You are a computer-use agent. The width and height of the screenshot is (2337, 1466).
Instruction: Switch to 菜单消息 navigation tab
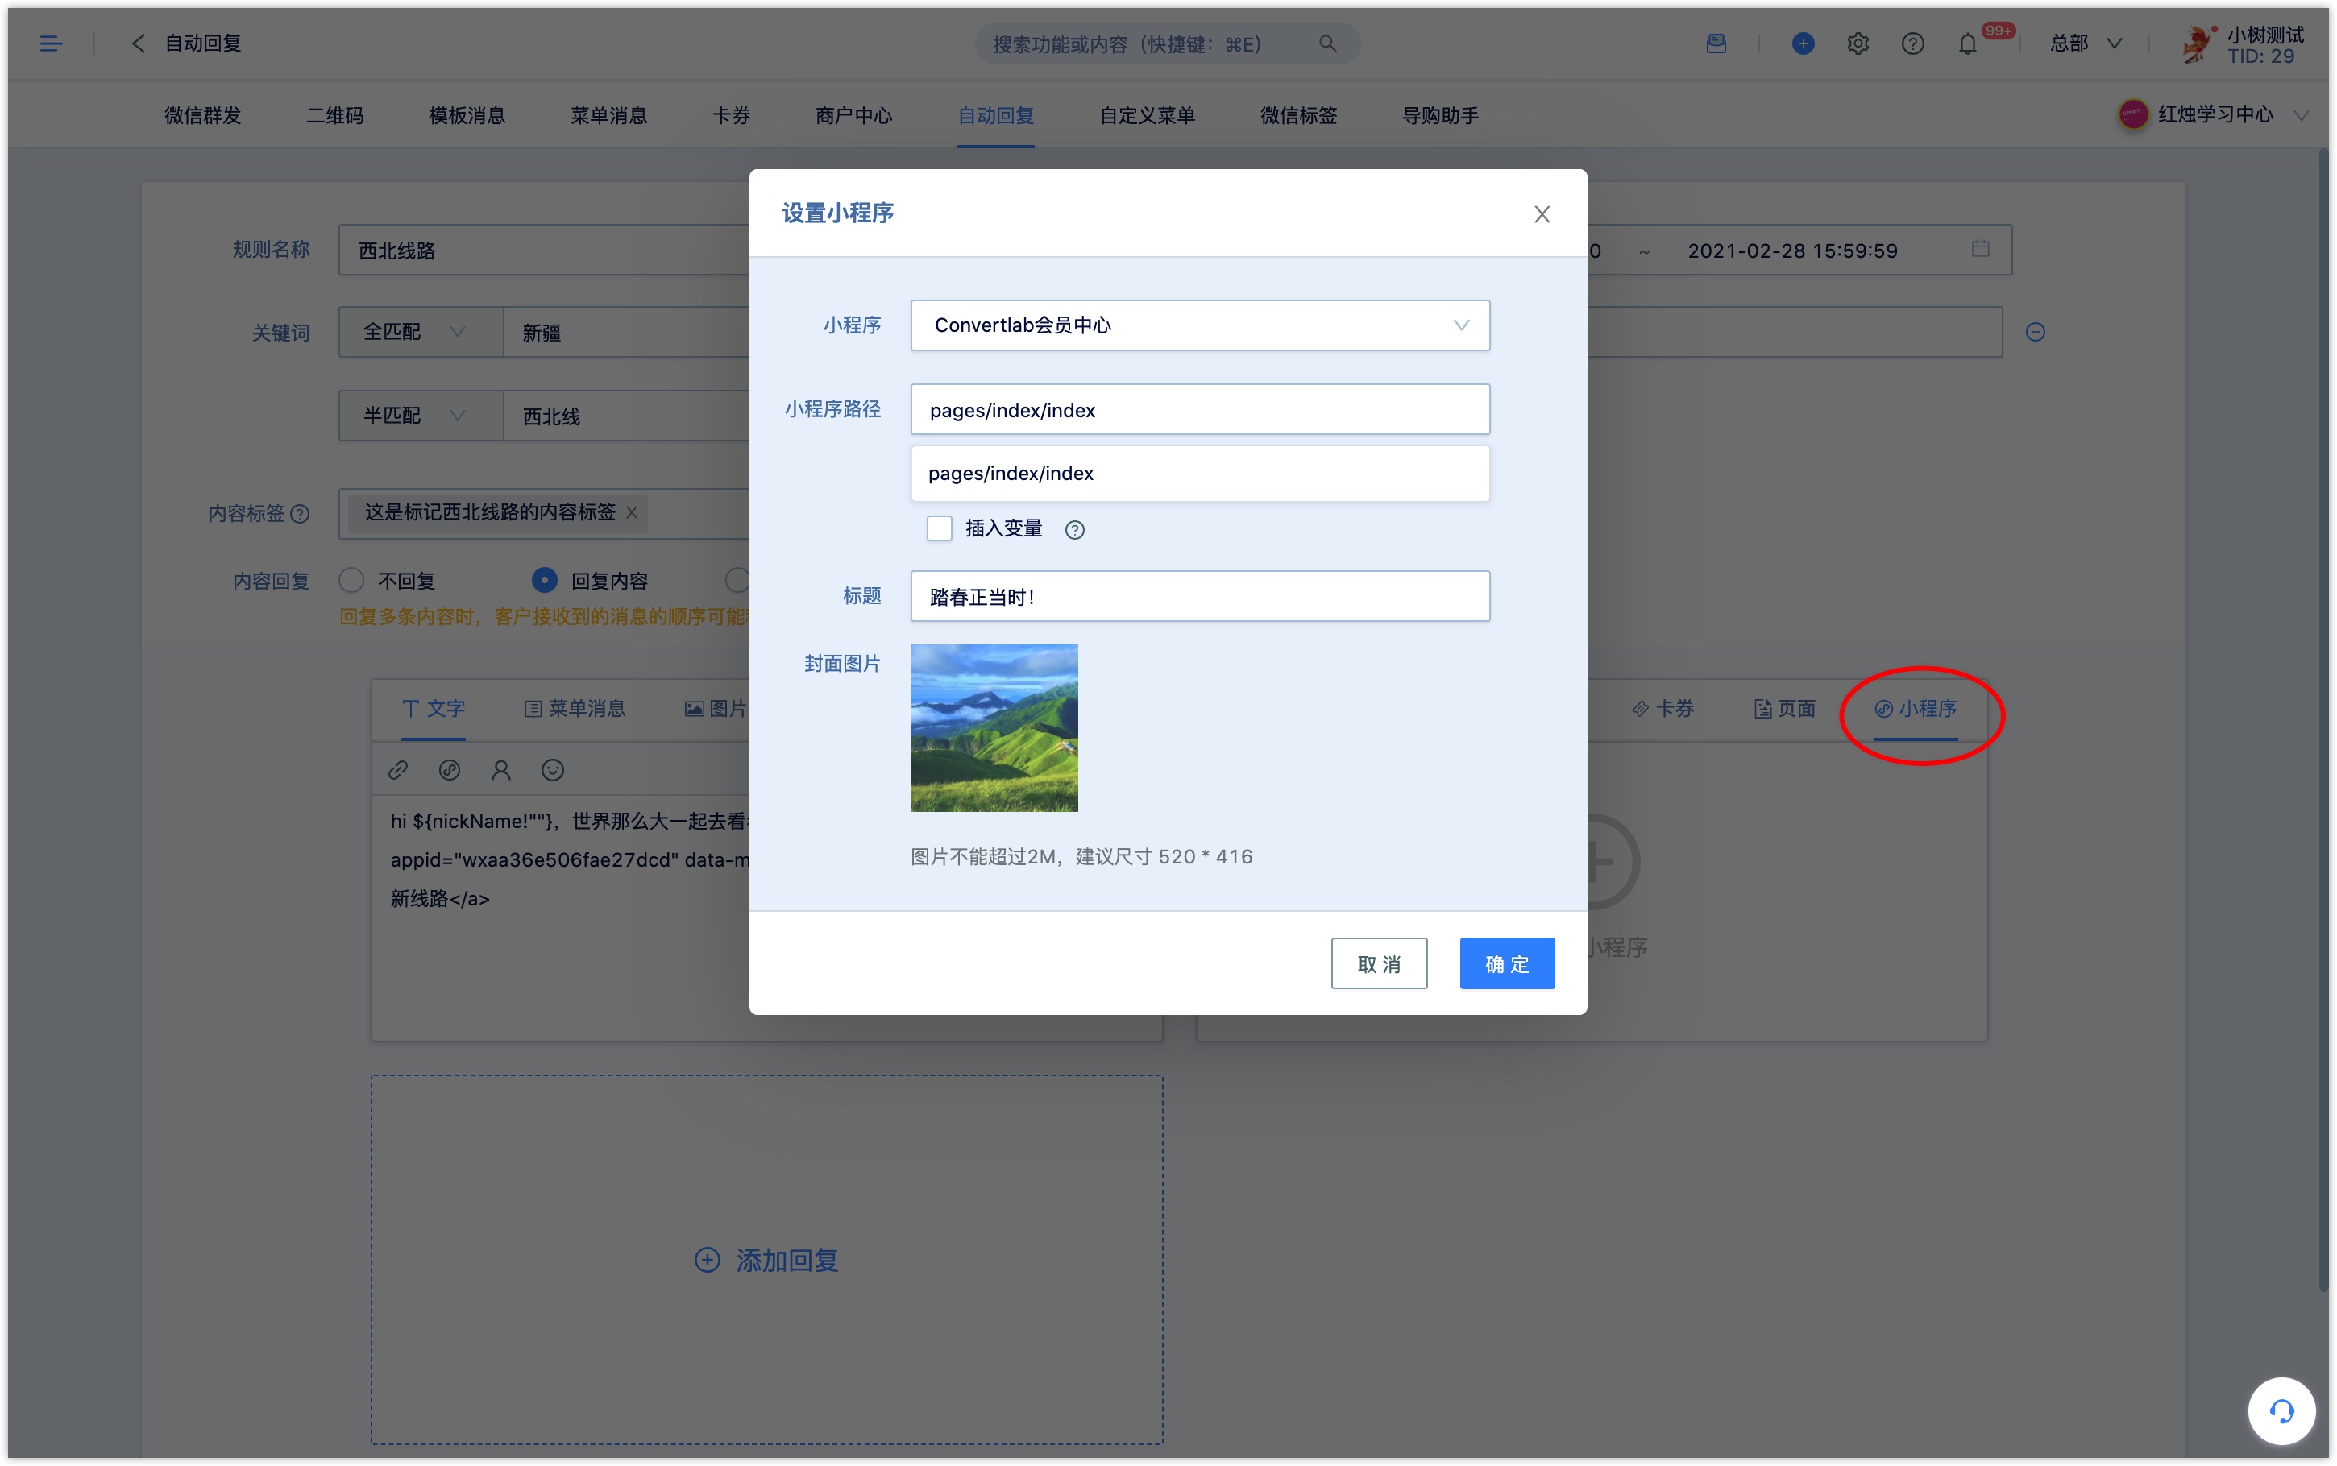(x=609, y=115)
